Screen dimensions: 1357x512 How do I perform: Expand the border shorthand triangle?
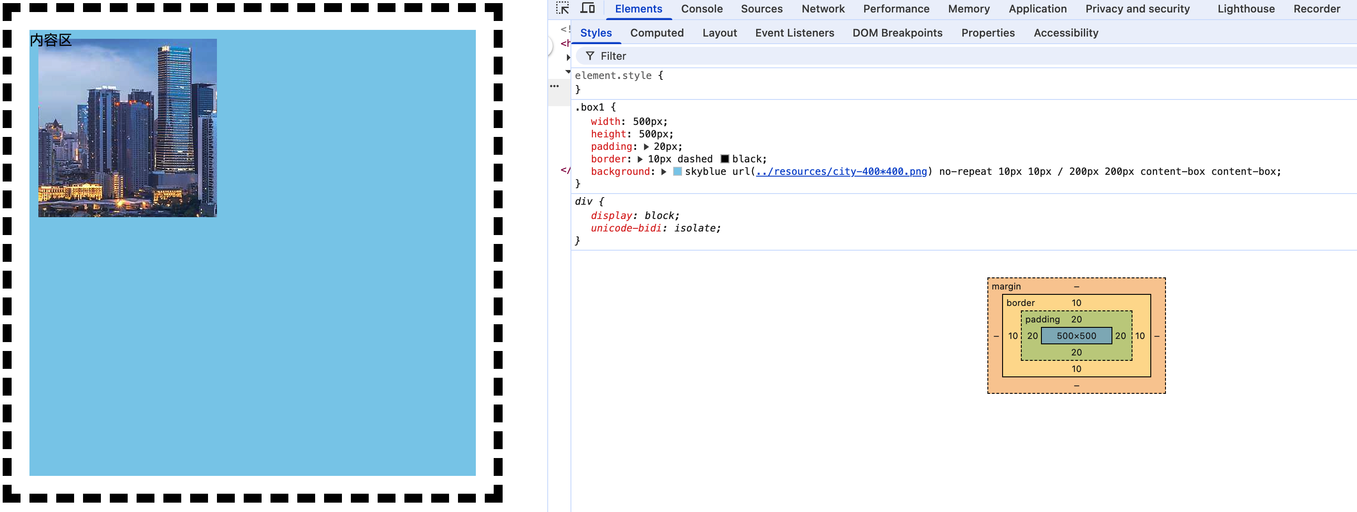640,159
